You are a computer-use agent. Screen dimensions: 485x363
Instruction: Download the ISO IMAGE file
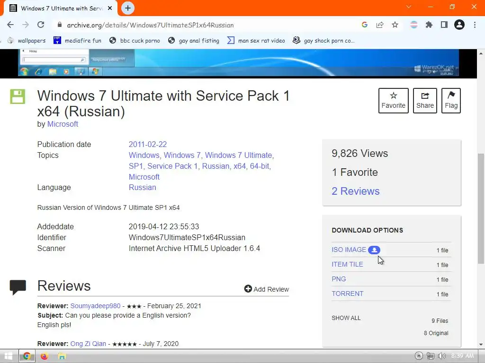pos(349,250)
